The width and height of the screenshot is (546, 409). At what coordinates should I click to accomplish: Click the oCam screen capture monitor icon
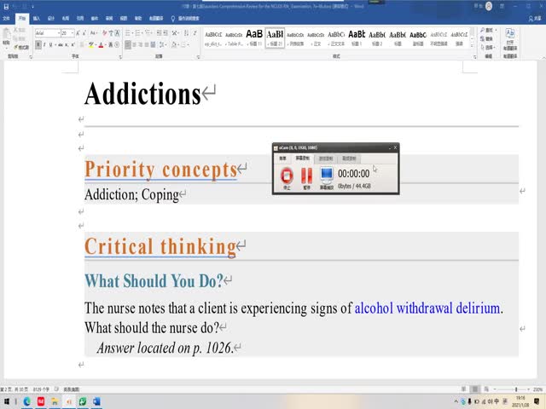326,175
